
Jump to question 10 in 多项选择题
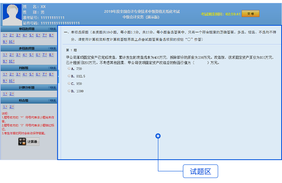point(11,61)
